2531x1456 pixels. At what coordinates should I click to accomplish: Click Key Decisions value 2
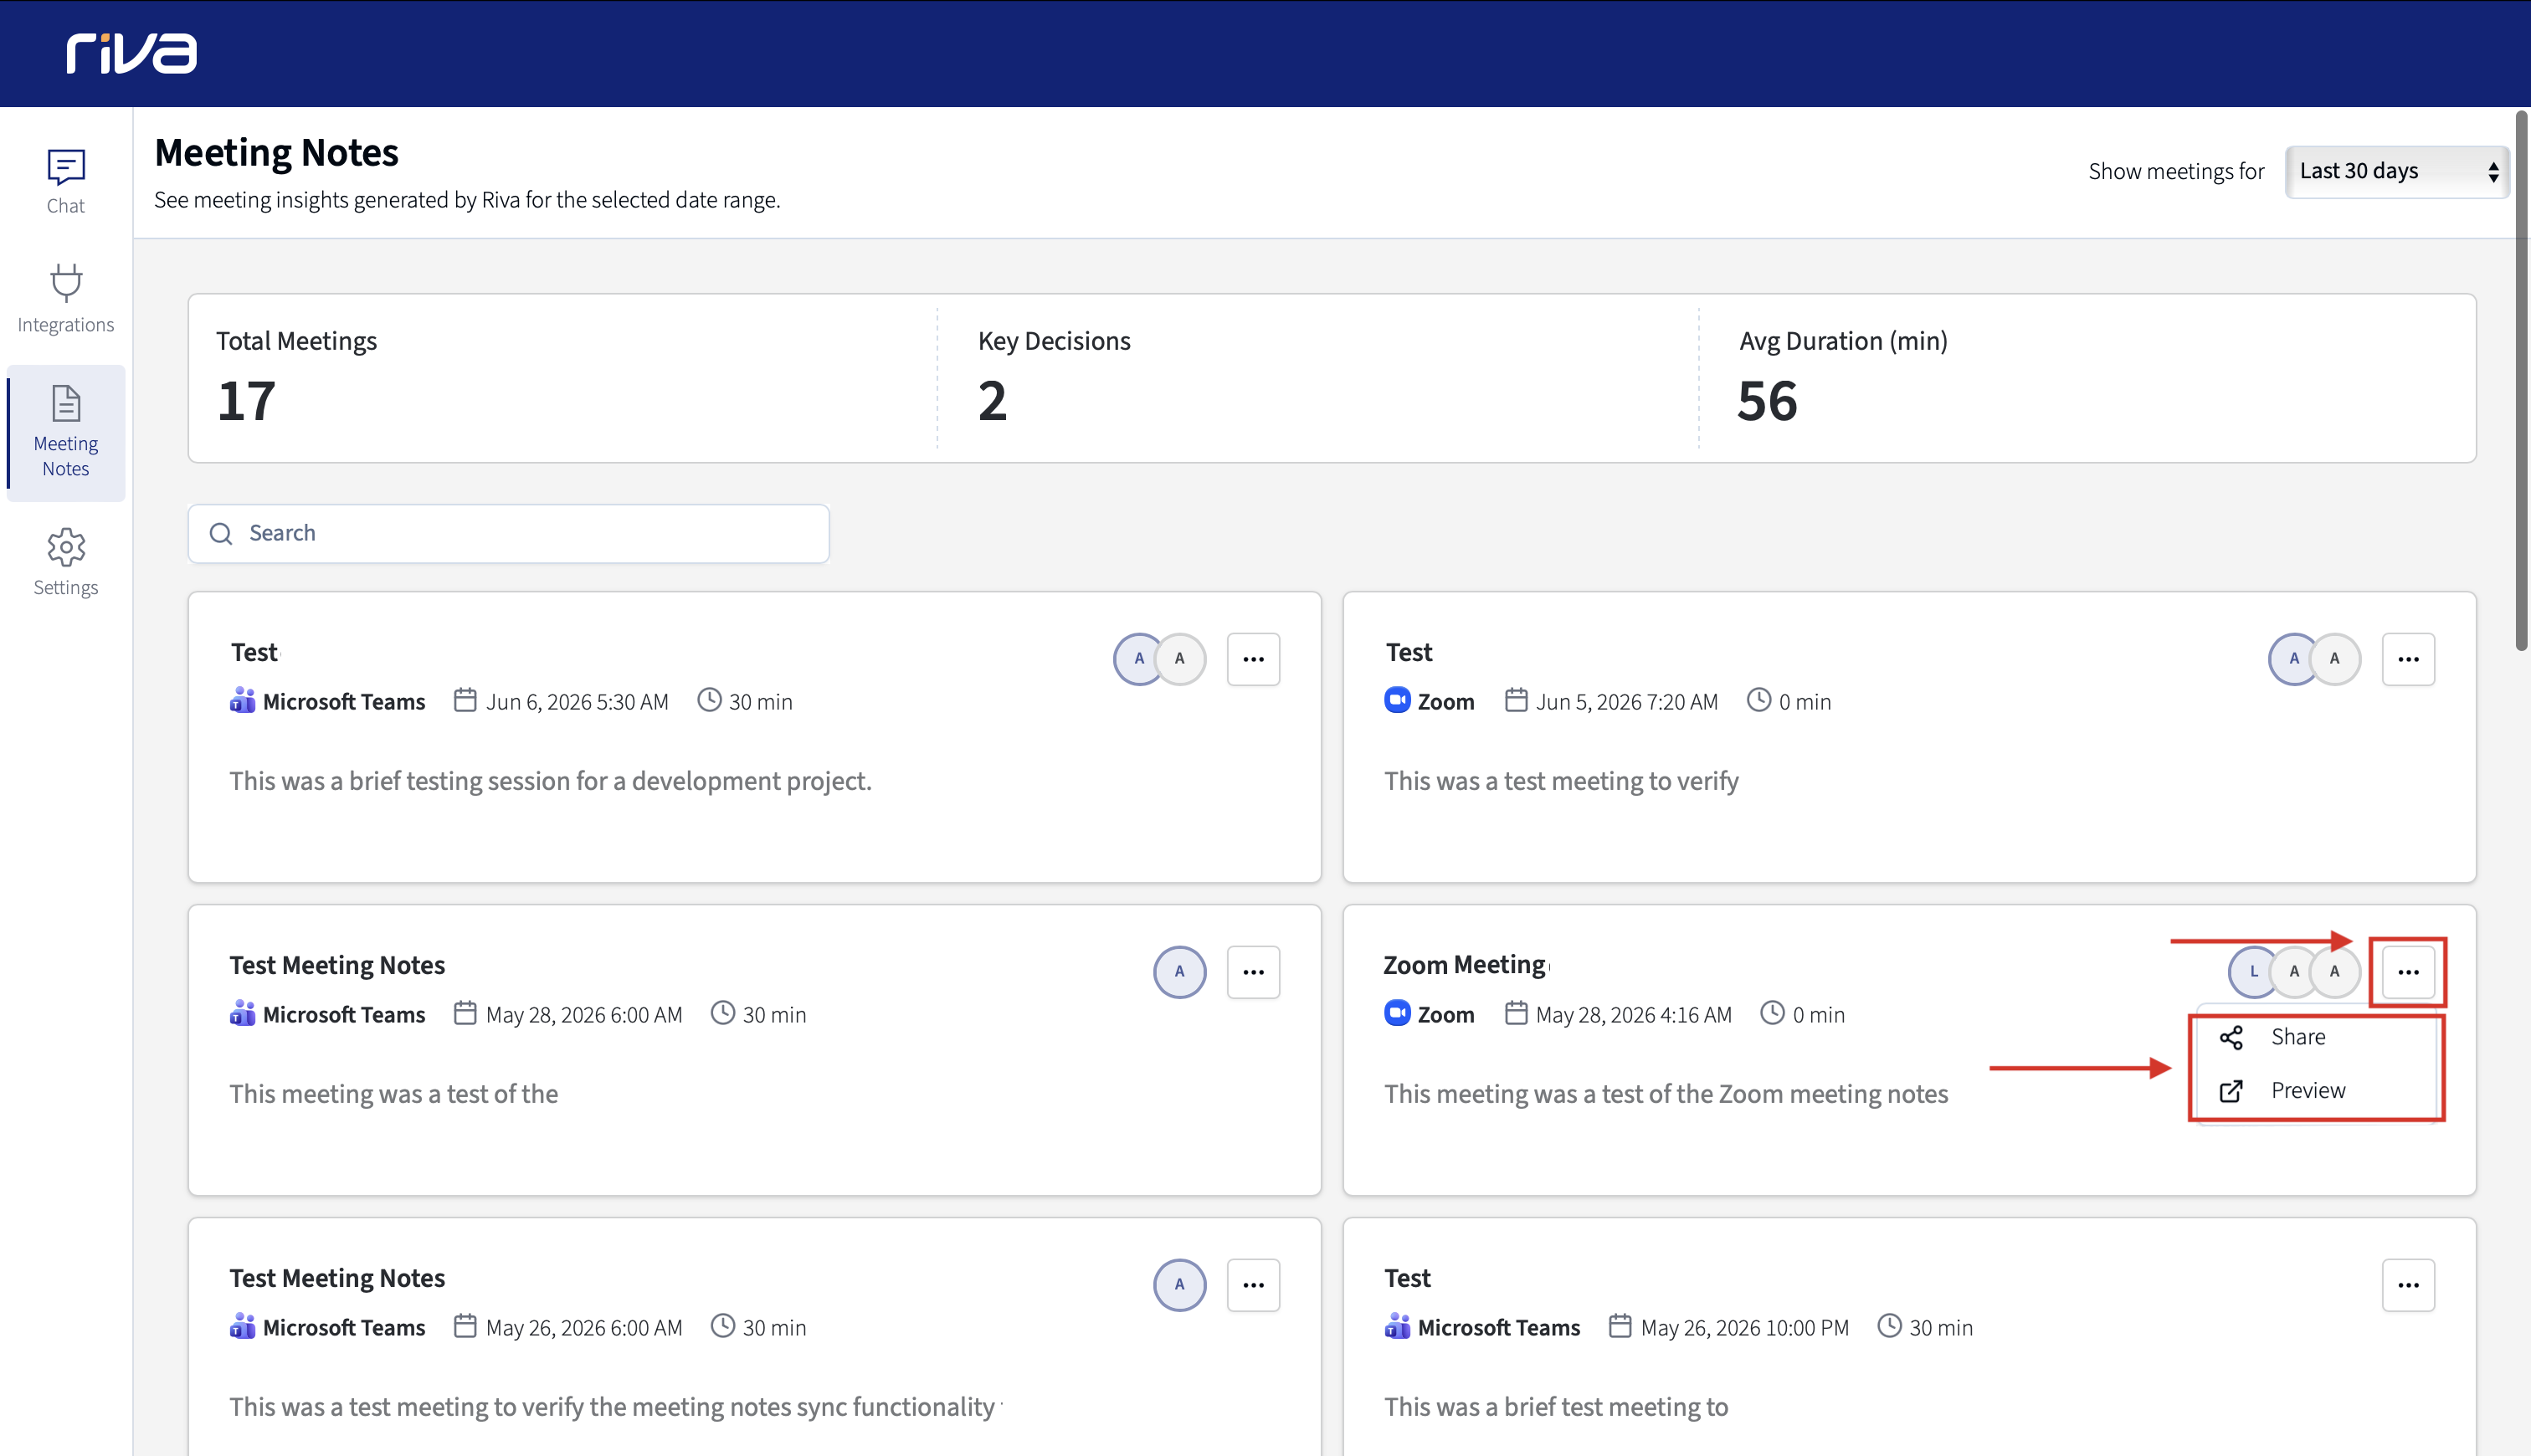[992, 402]
